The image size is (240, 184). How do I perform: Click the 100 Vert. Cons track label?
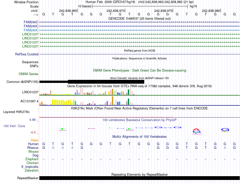point(14,126)
